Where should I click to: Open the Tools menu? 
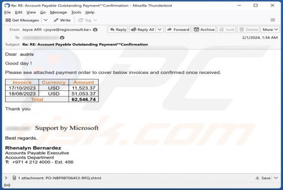tap(76, 12)
